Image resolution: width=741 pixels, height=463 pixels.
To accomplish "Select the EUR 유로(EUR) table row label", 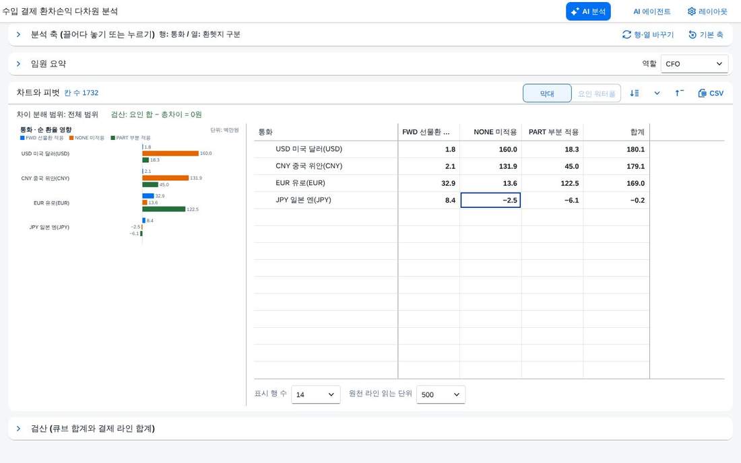I will pos(300,183).
